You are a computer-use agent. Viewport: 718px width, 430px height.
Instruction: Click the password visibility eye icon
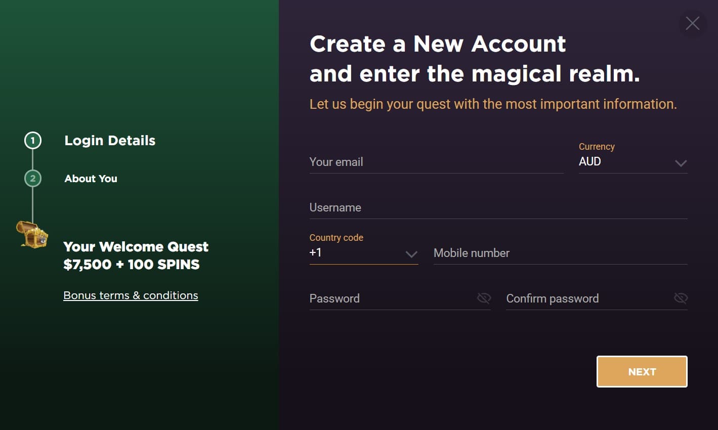(x=483, y=298)
